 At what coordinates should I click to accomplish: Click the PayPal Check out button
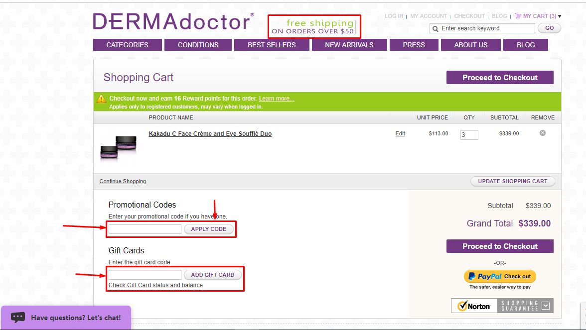500,276
